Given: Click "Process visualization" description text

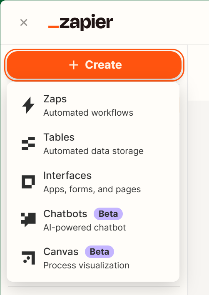Looking at the screenshot, I should (87, 265).
